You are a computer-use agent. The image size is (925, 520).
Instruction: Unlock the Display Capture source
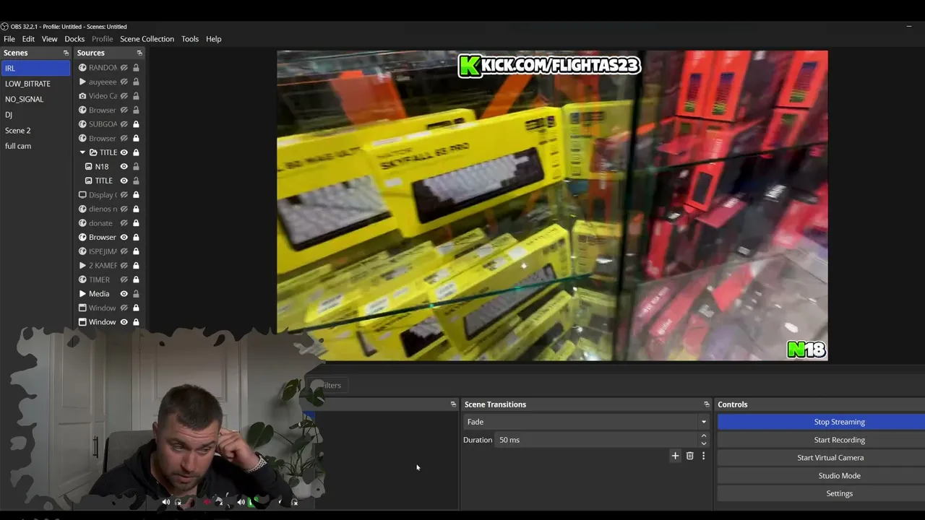pyautogui.click(x=136, y=195)
